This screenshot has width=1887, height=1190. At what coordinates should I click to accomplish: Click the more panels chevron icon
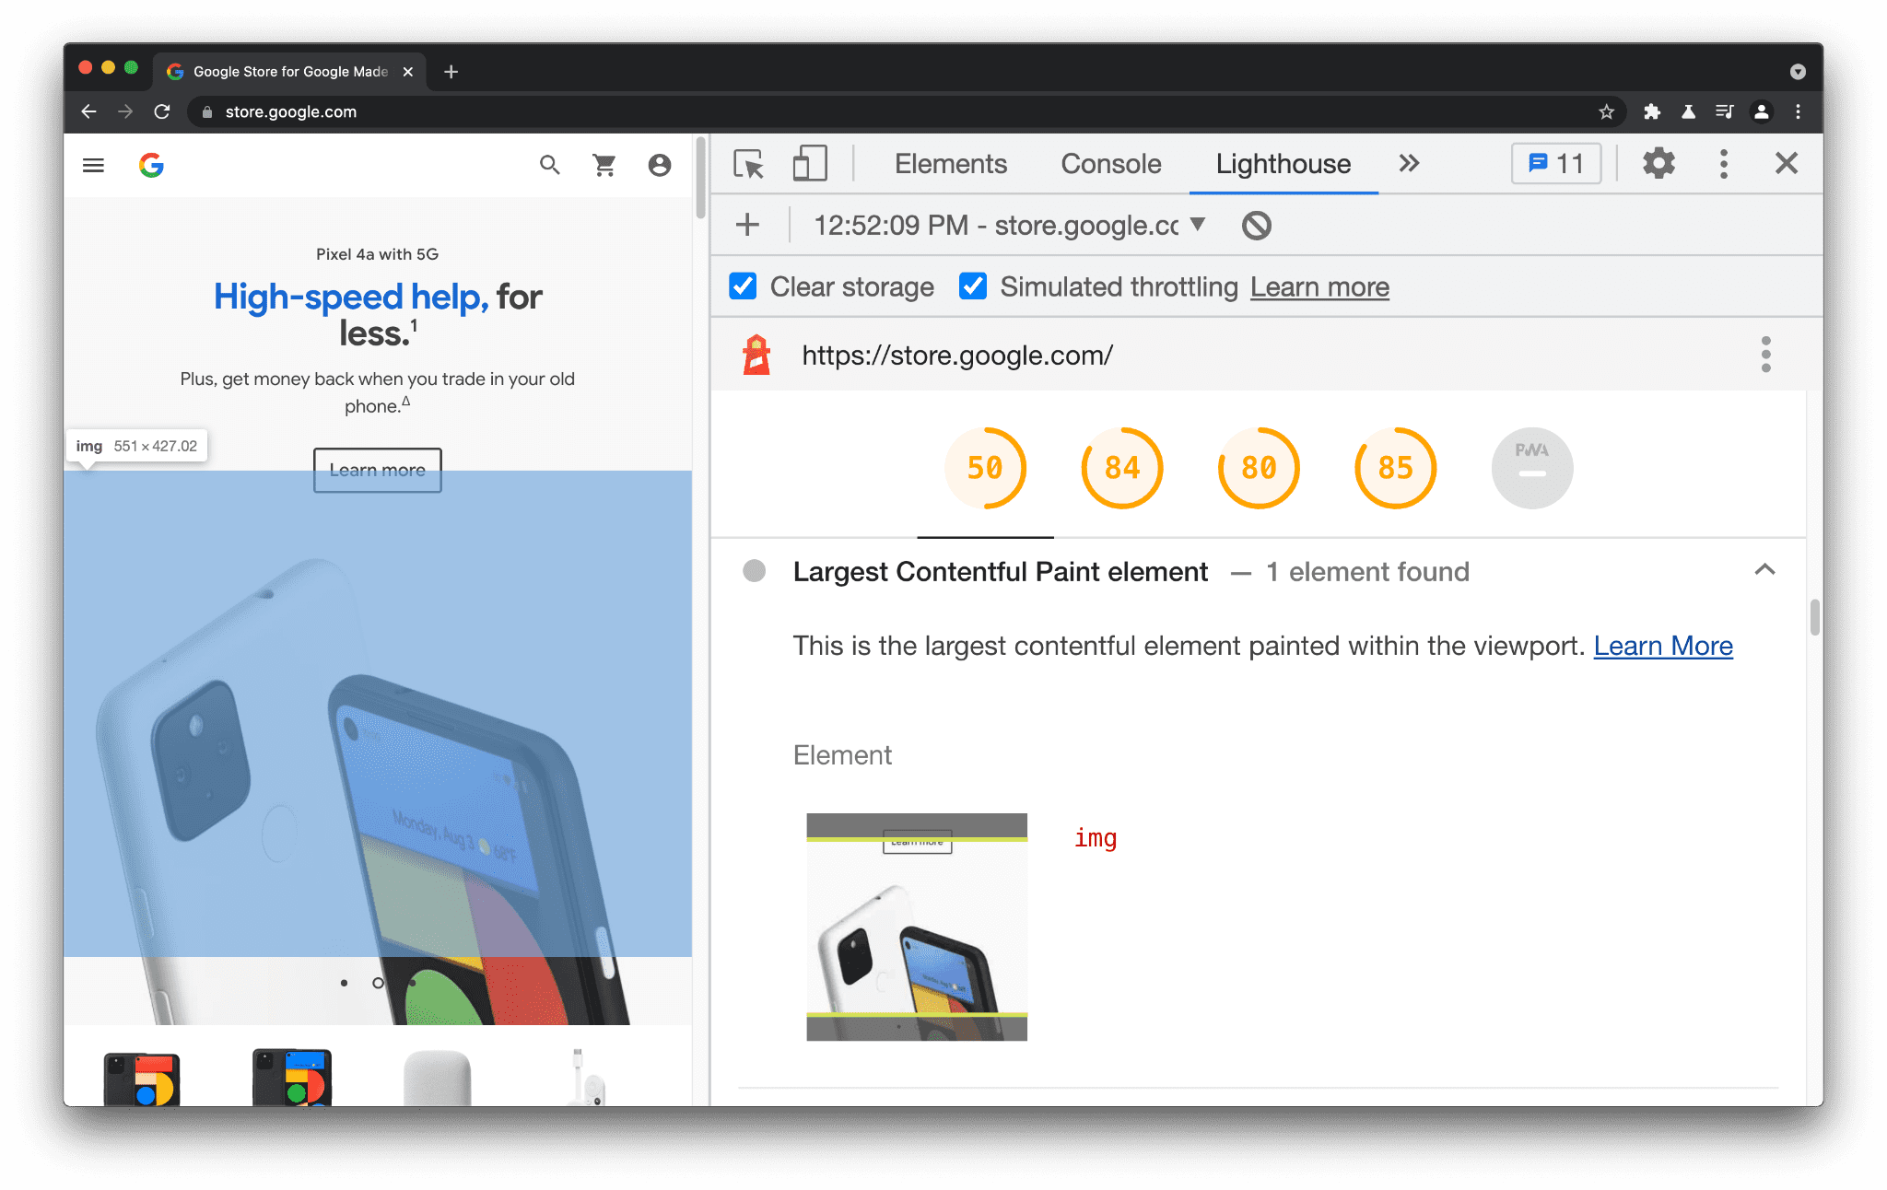[x=1409, y=163]
